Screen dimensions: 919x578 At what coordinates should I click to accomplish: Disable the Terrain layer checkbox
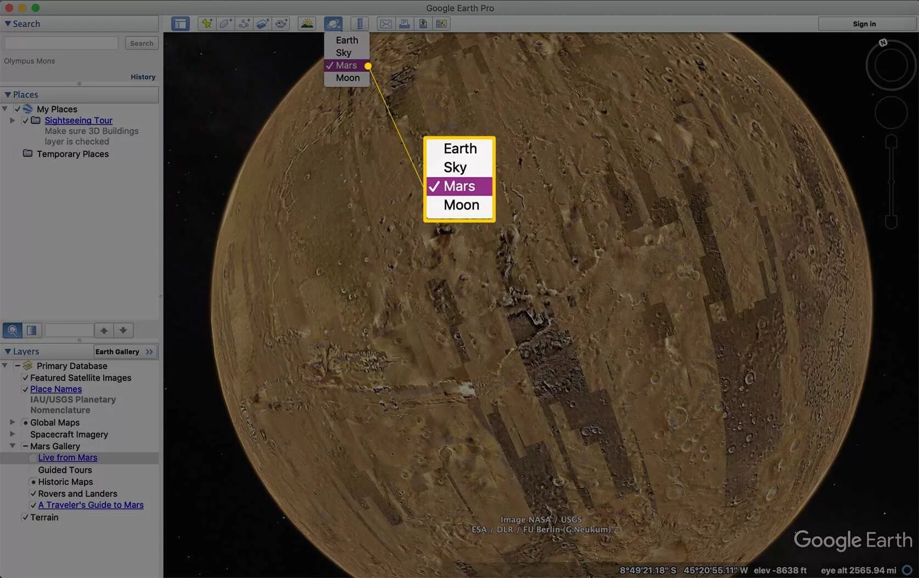(25, 517)
